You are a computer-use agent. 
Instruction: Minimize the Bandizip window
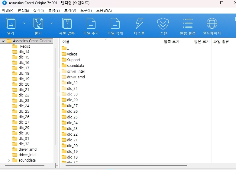(208, 3)
